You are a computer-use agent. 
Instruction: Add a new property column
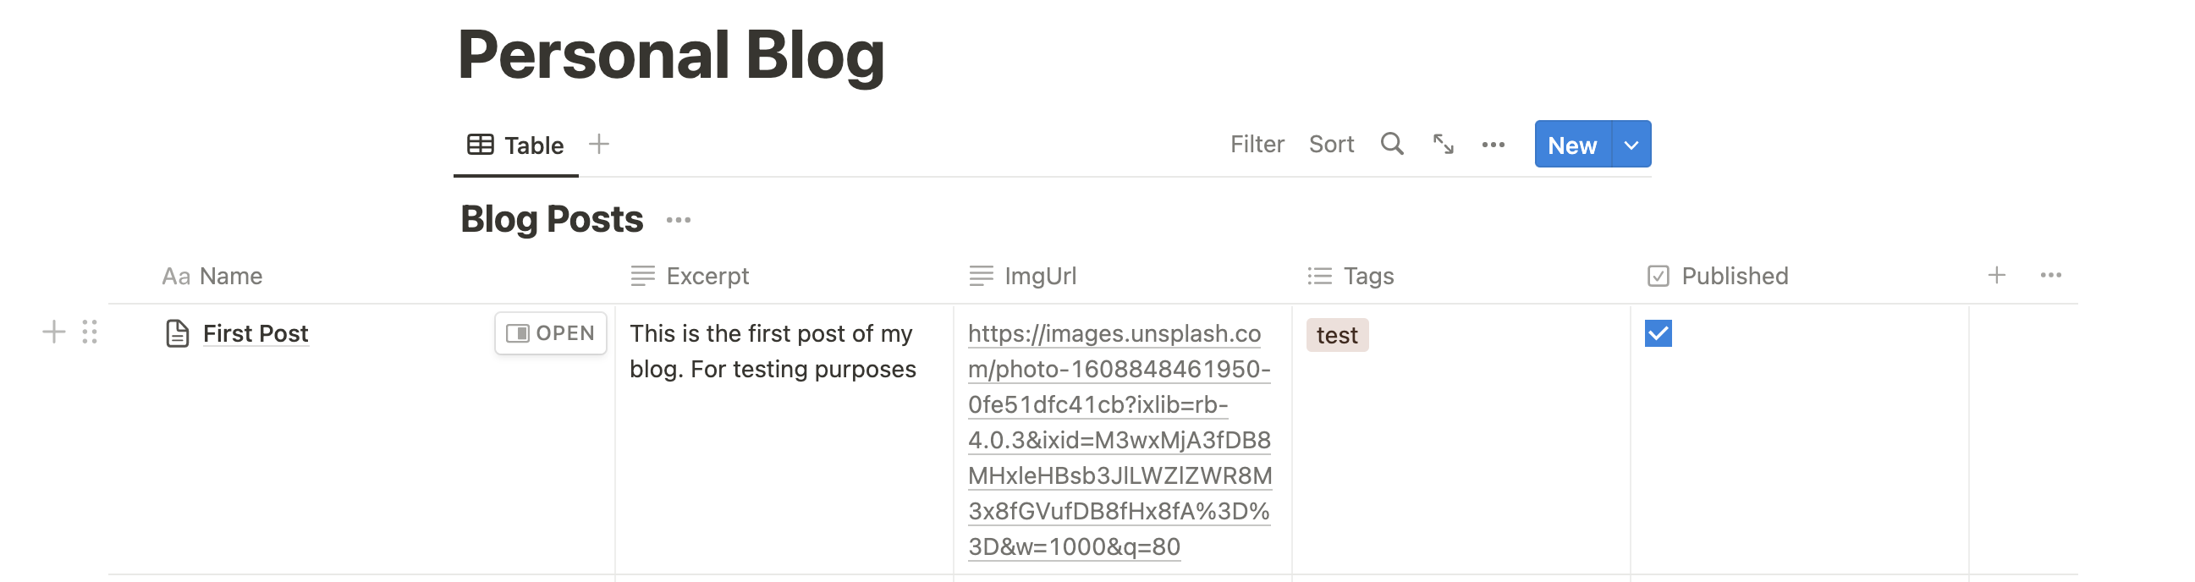(x=1995, y=275)
